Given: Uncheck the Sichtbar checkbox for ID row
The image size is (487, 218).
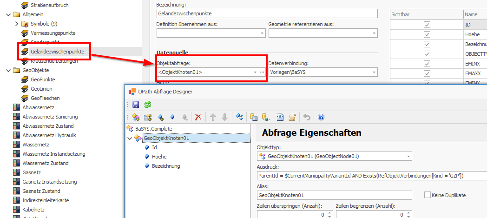Looking at the screenshot, I should (x=427, y=25).
